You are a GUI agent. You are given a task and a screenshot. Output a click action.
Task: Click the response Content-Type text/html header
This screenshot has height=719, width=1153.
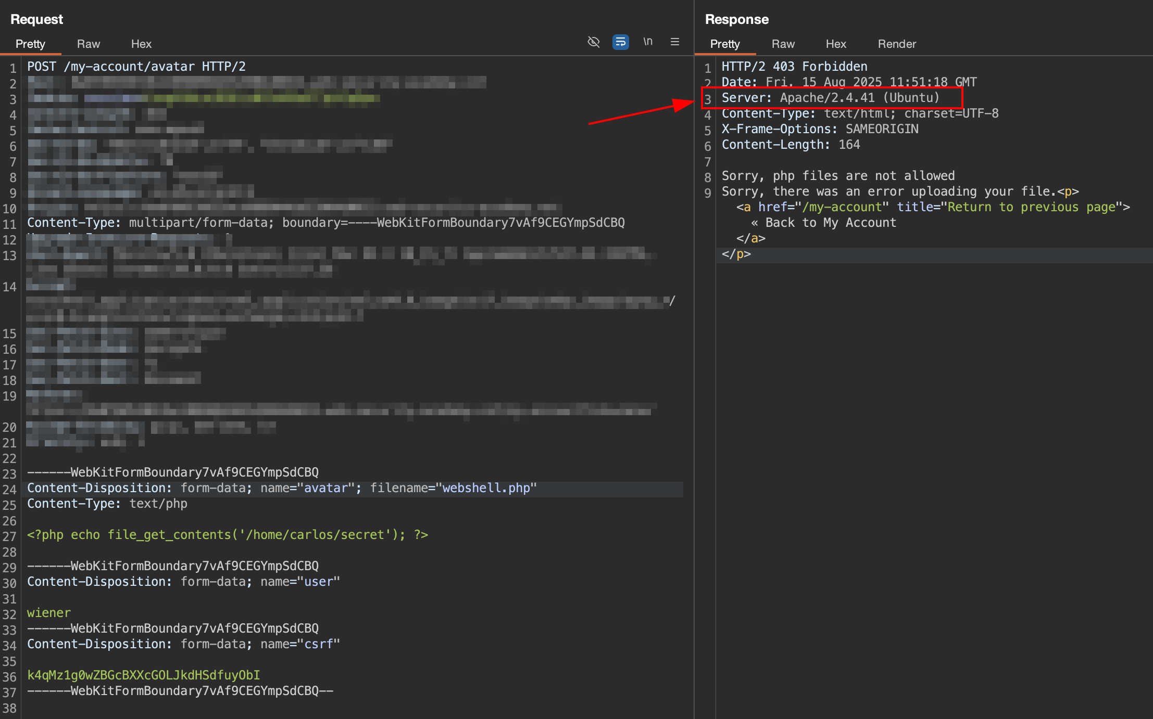pos(860,113)
